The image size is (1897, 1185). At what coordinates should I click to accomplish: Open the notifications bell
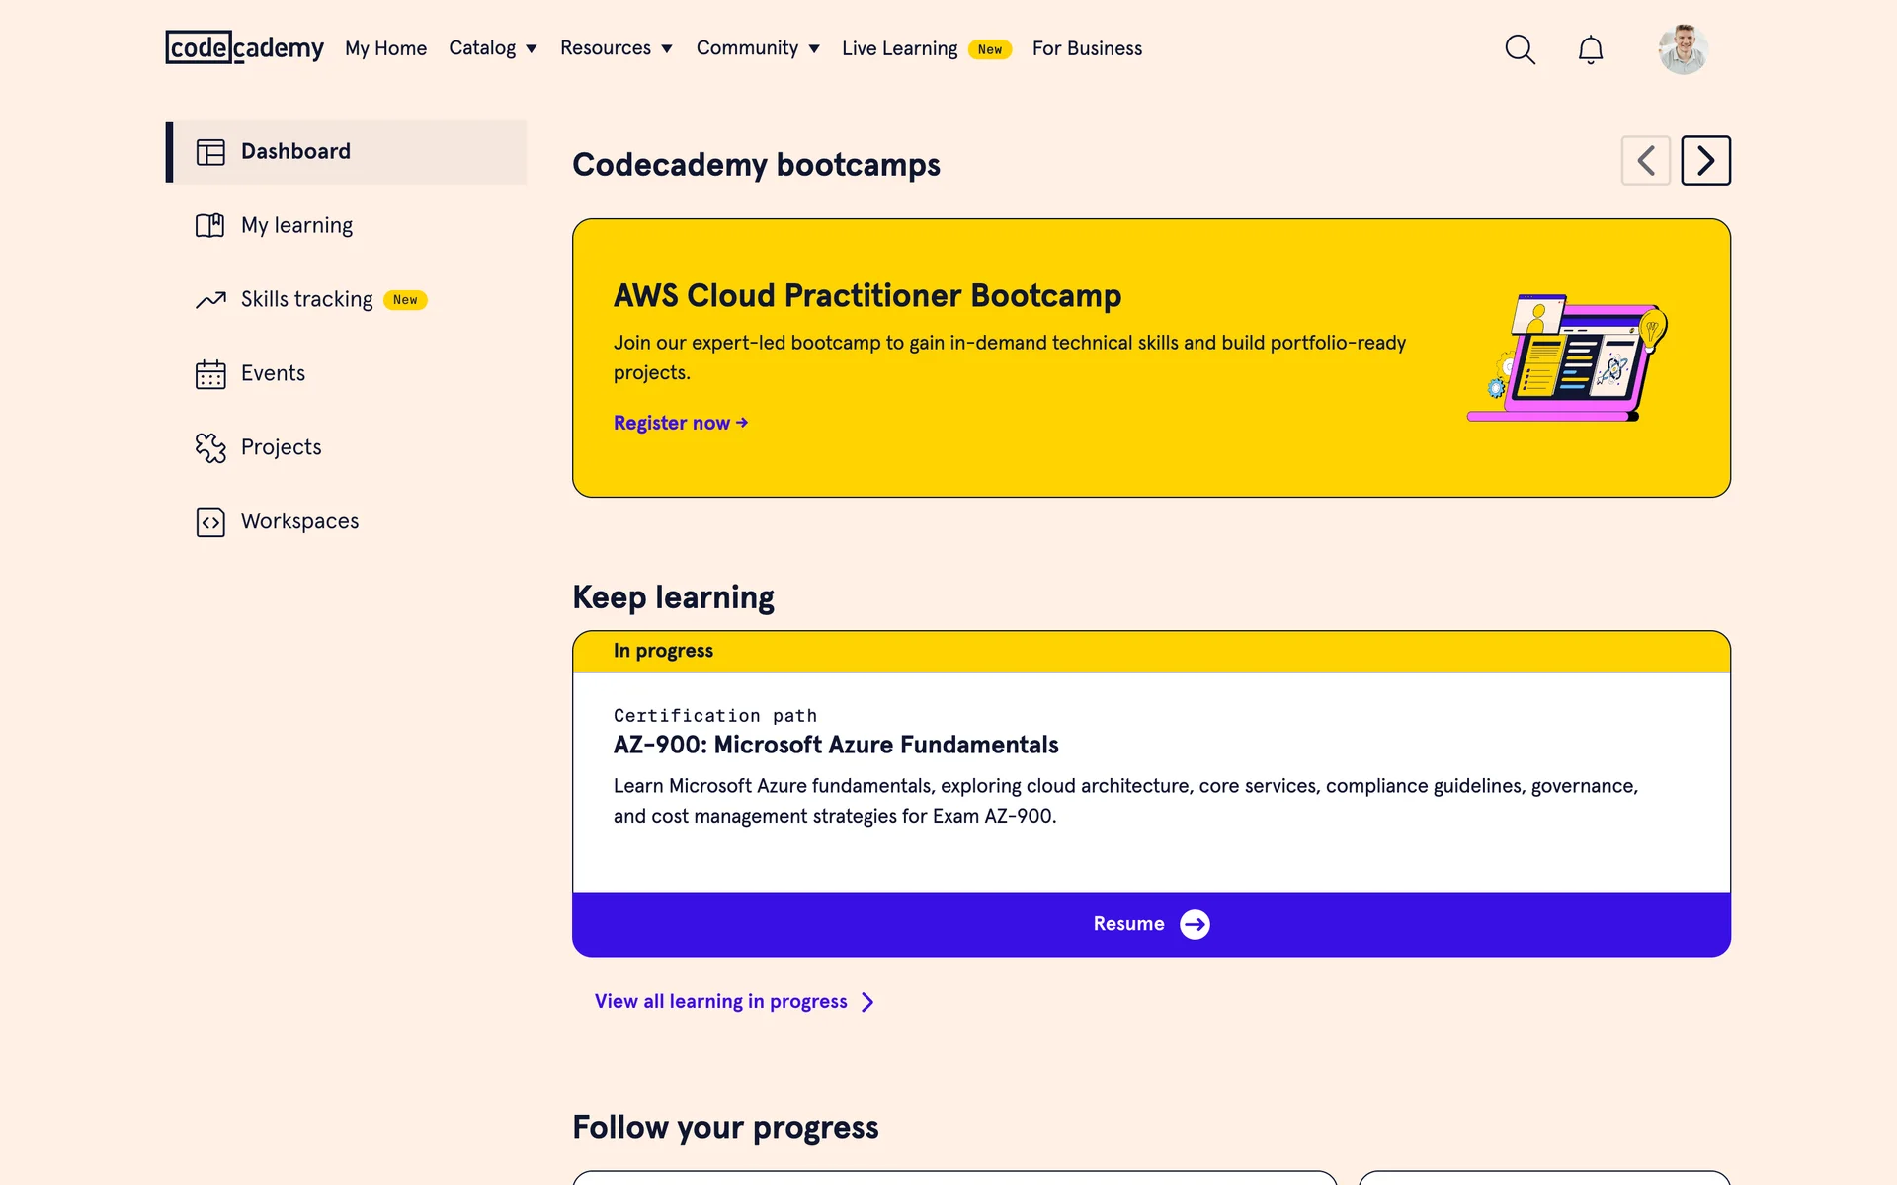[1590, 49]
